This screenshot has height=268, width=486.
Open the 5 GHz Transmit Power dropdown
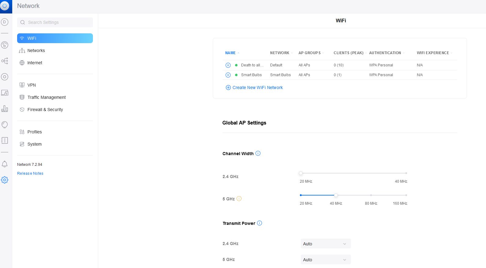(x=326, y=260)
